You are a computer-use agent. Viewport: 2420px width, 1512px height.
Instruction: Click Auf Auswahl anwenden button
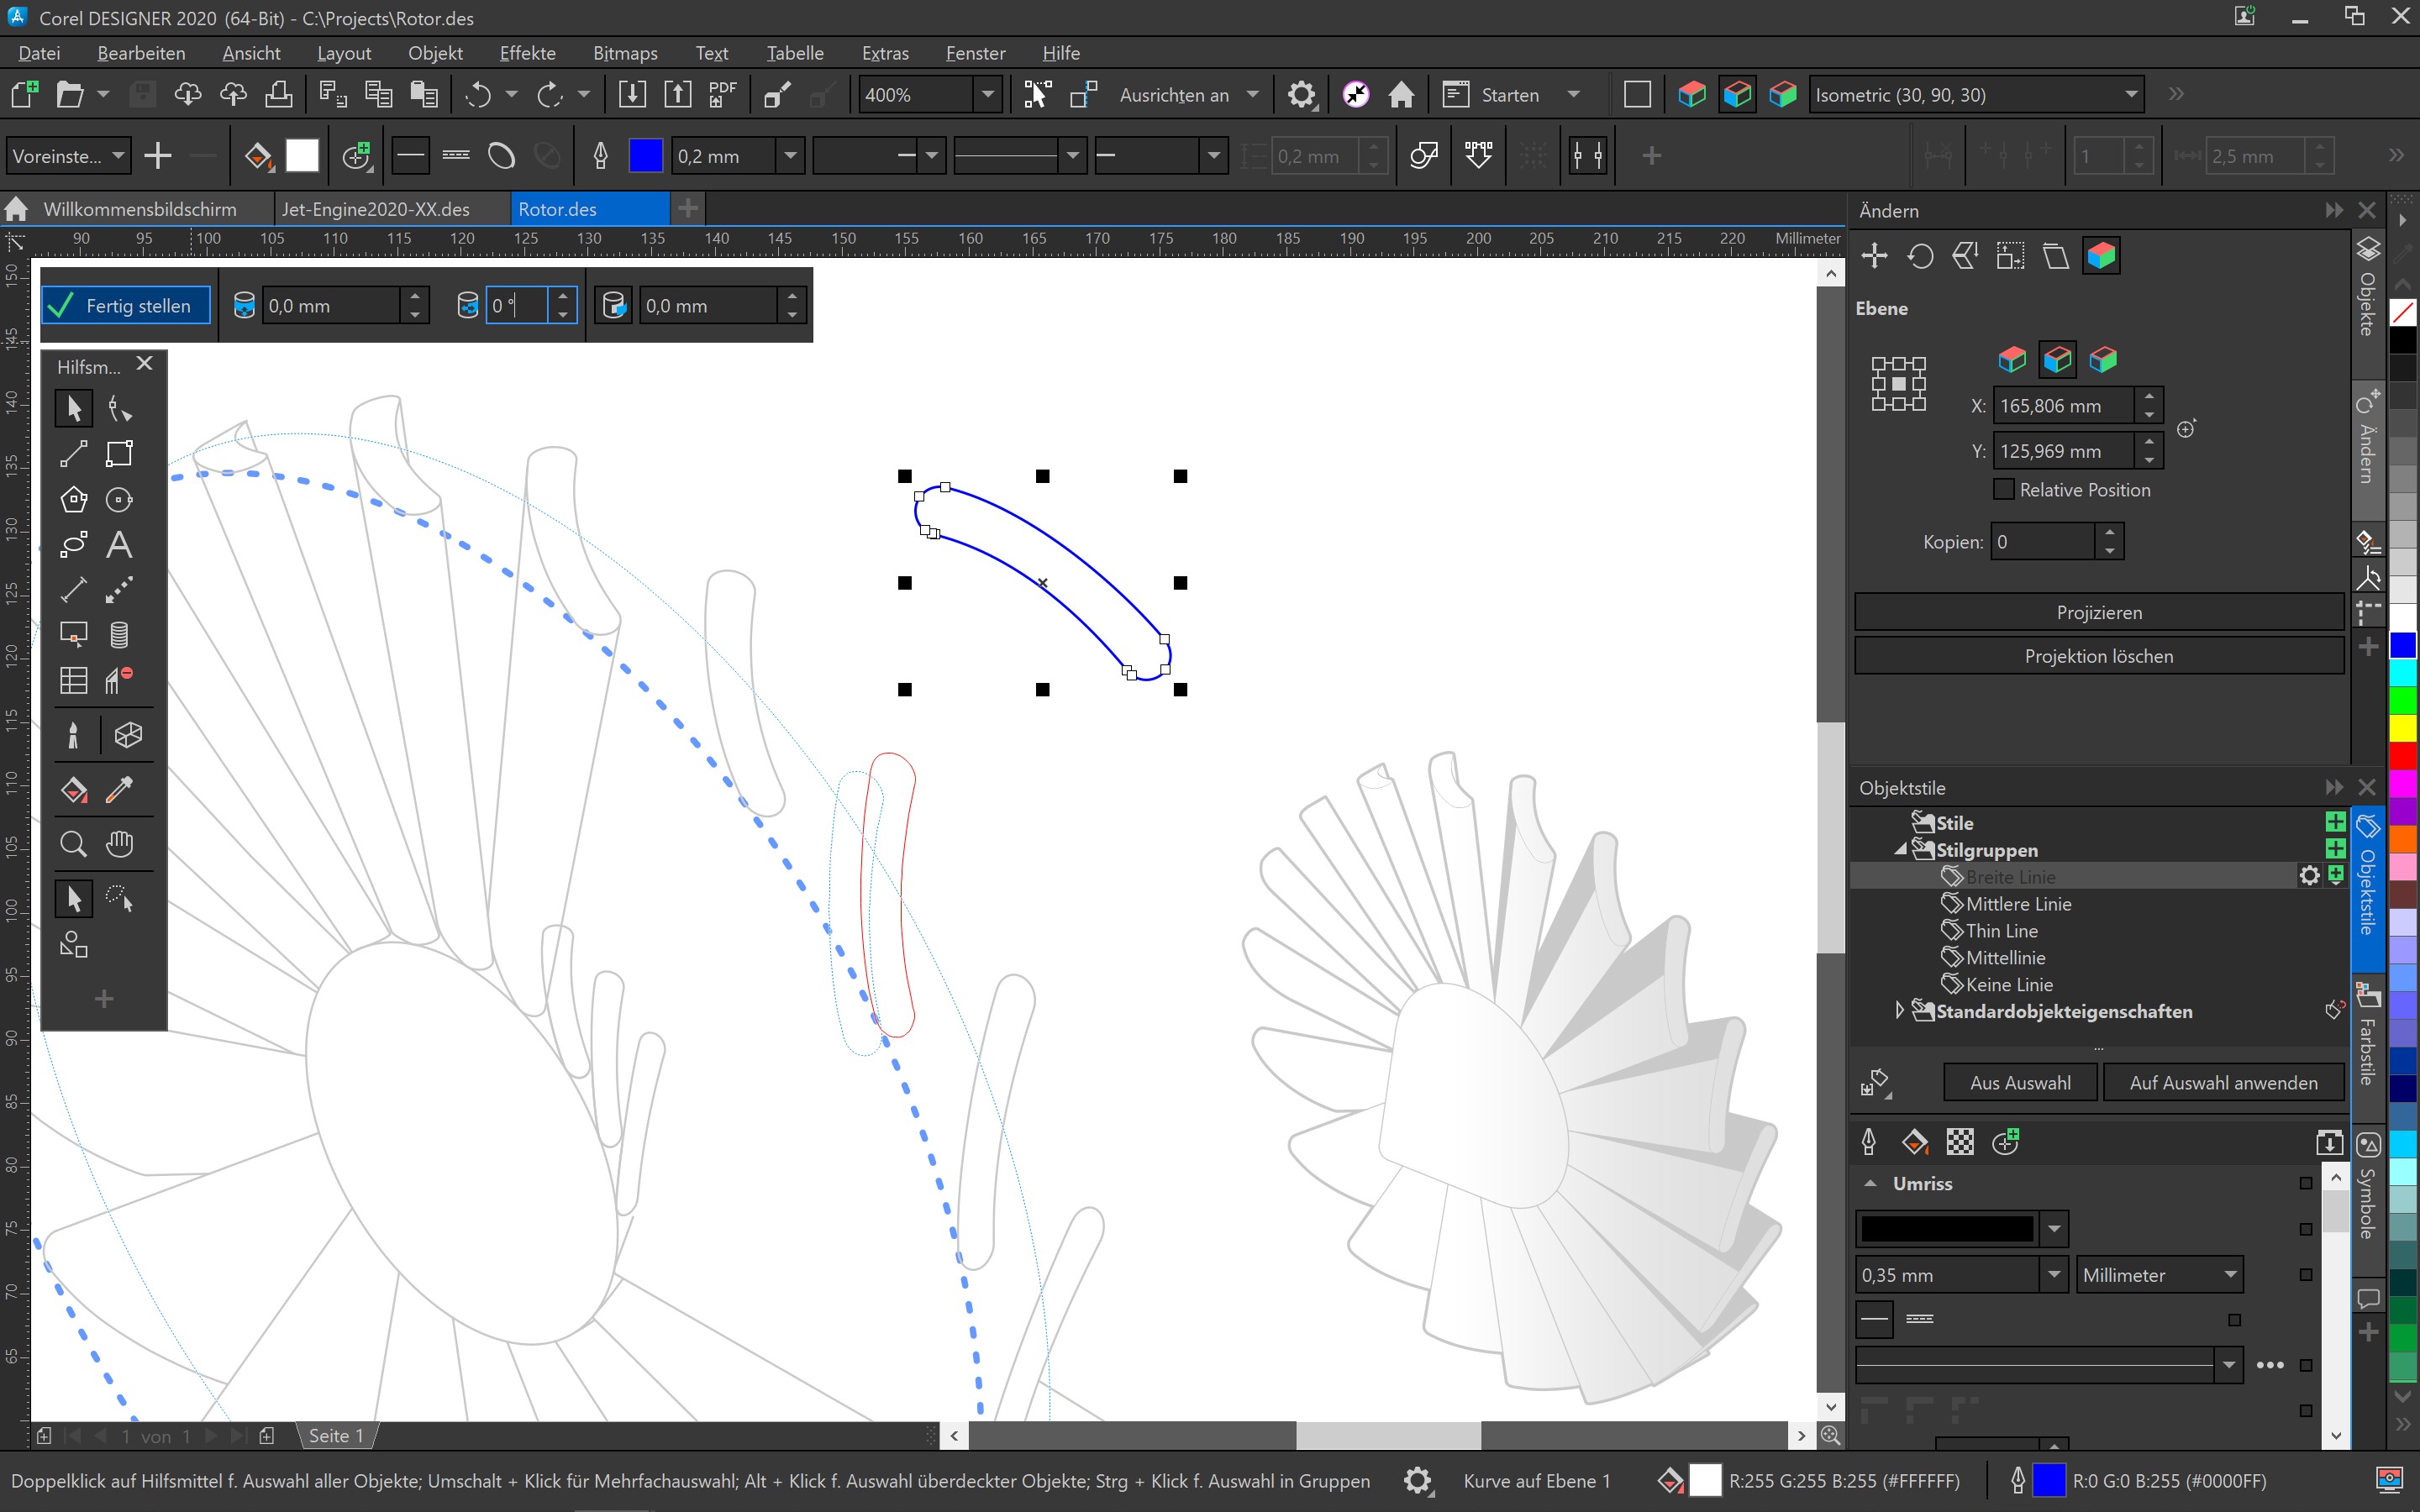pos(2222,1083)
